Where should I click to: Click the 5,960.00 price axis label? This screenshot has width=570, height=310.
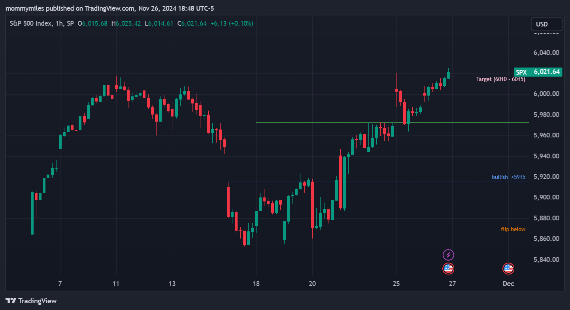547,135
